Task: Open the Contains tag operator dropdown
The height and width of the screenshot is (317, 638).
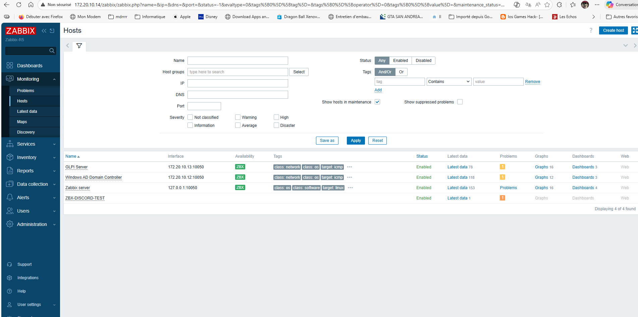Action: point(449,82)
